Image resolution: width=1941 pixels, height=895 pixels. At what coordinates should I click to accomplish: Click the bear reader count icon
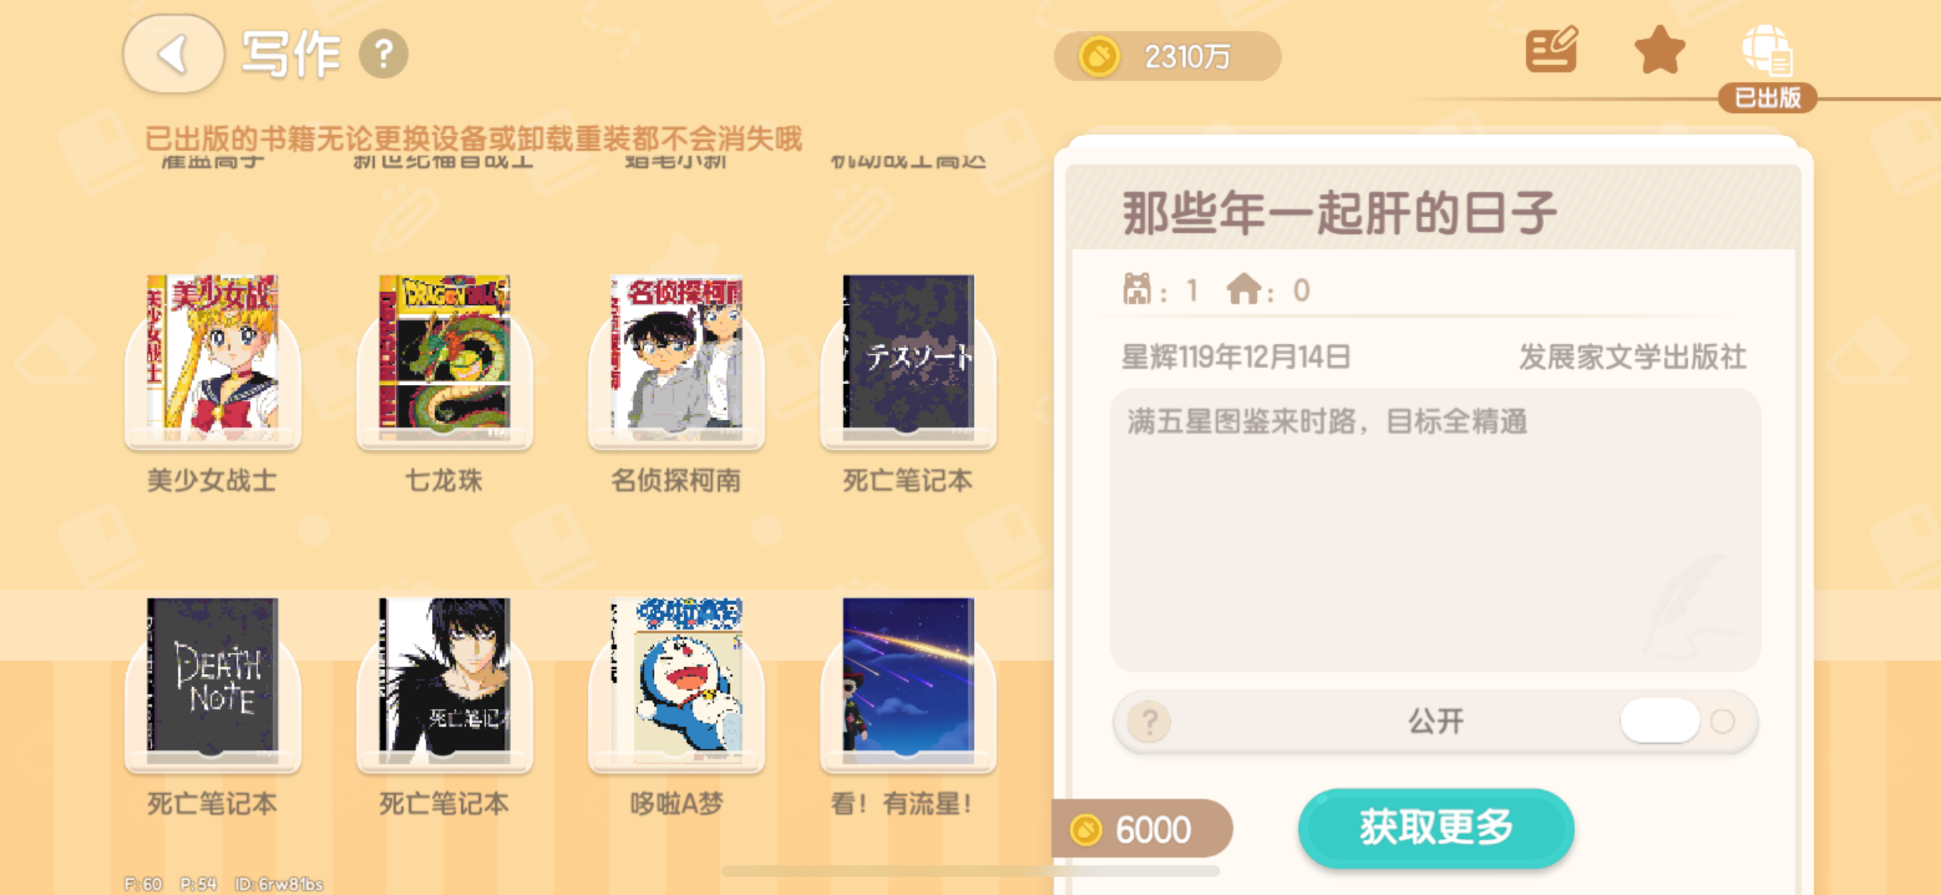click(1137, 289)
